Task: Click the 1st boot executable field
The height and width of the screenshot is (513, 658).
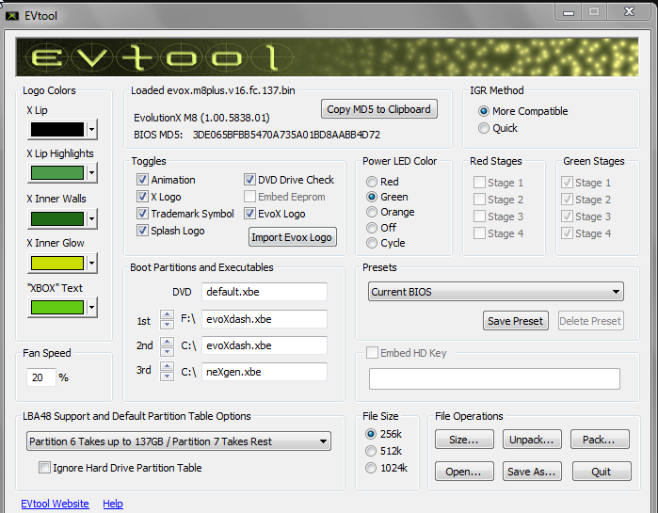Action: (265, 319)
